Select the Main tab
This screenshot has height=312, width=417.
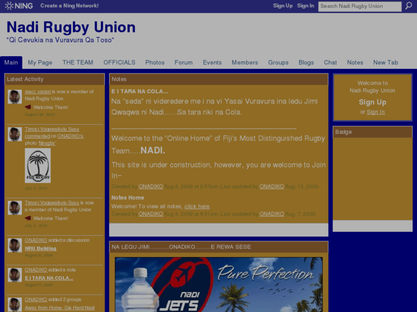coord(11,62)
